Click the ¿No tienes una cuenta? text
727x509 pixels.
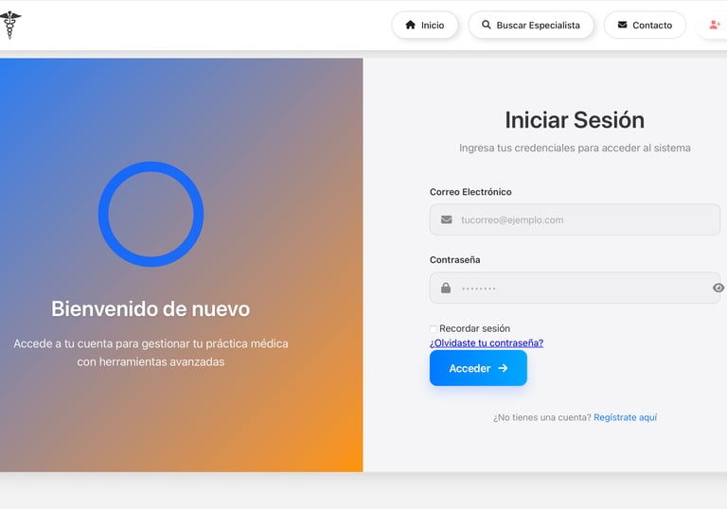542,417
